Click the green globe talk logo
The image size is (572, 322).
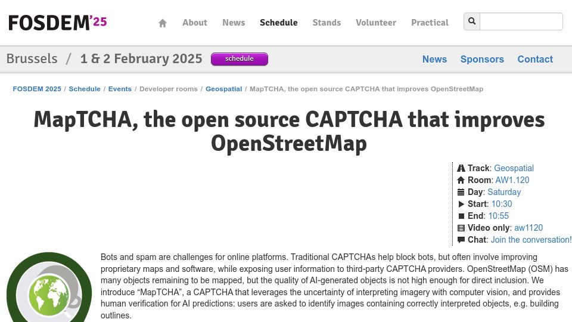49,287
